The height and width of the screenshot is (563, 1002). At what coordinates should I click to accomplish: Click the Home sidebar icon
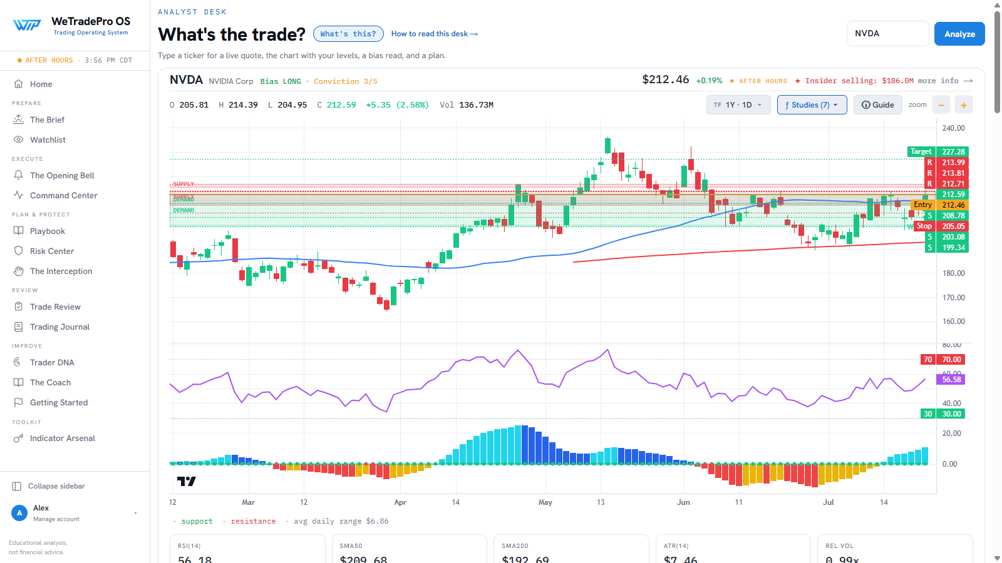coord(19,84)
